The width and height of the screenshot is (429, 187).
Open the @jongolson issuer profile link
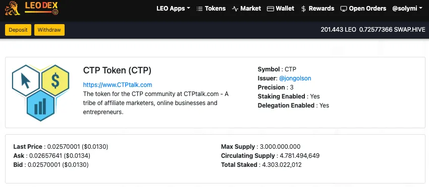pos(295,78)
